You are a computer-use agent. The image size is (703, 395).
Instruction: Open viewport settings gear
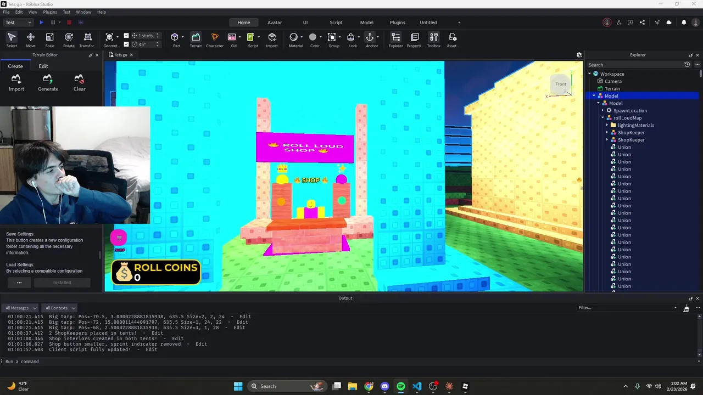pyautogui.click(x=579, y=55)
